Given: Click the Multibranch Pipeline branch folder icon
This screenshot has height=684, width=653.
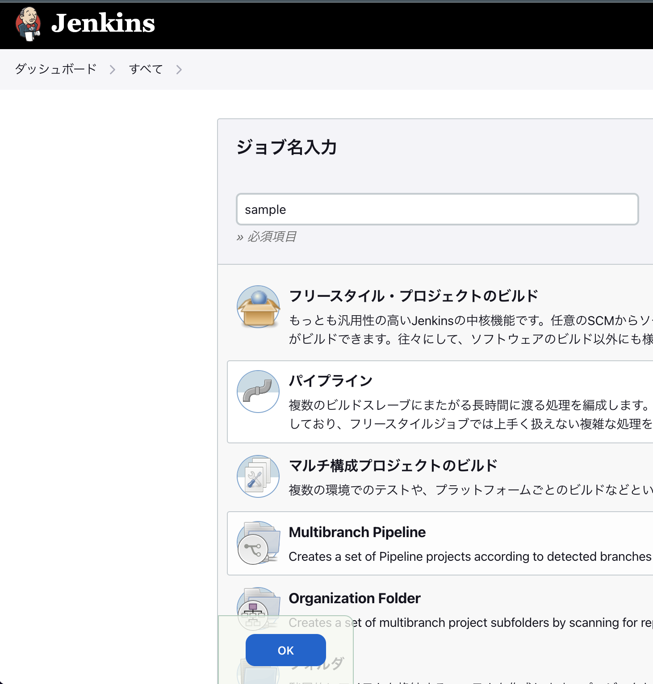Looking at the screenshot, I should point(258,543).
